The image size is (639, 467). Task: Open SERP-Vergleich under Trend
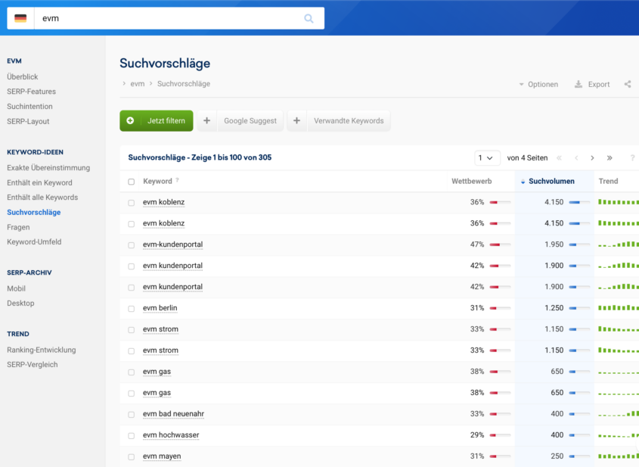point(33,365)
